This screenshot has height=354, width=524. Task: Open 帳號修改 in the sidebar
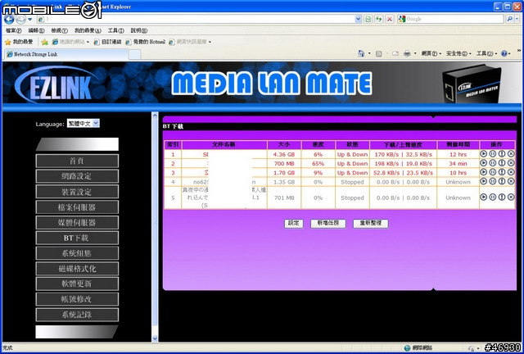point(77,299)
